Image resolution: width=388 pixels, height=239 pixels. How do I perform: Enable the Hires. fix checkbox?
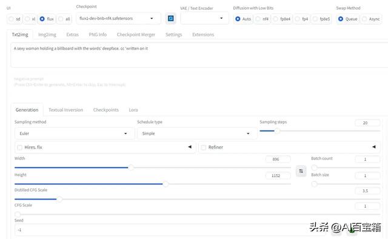click(x=20, y=147)
